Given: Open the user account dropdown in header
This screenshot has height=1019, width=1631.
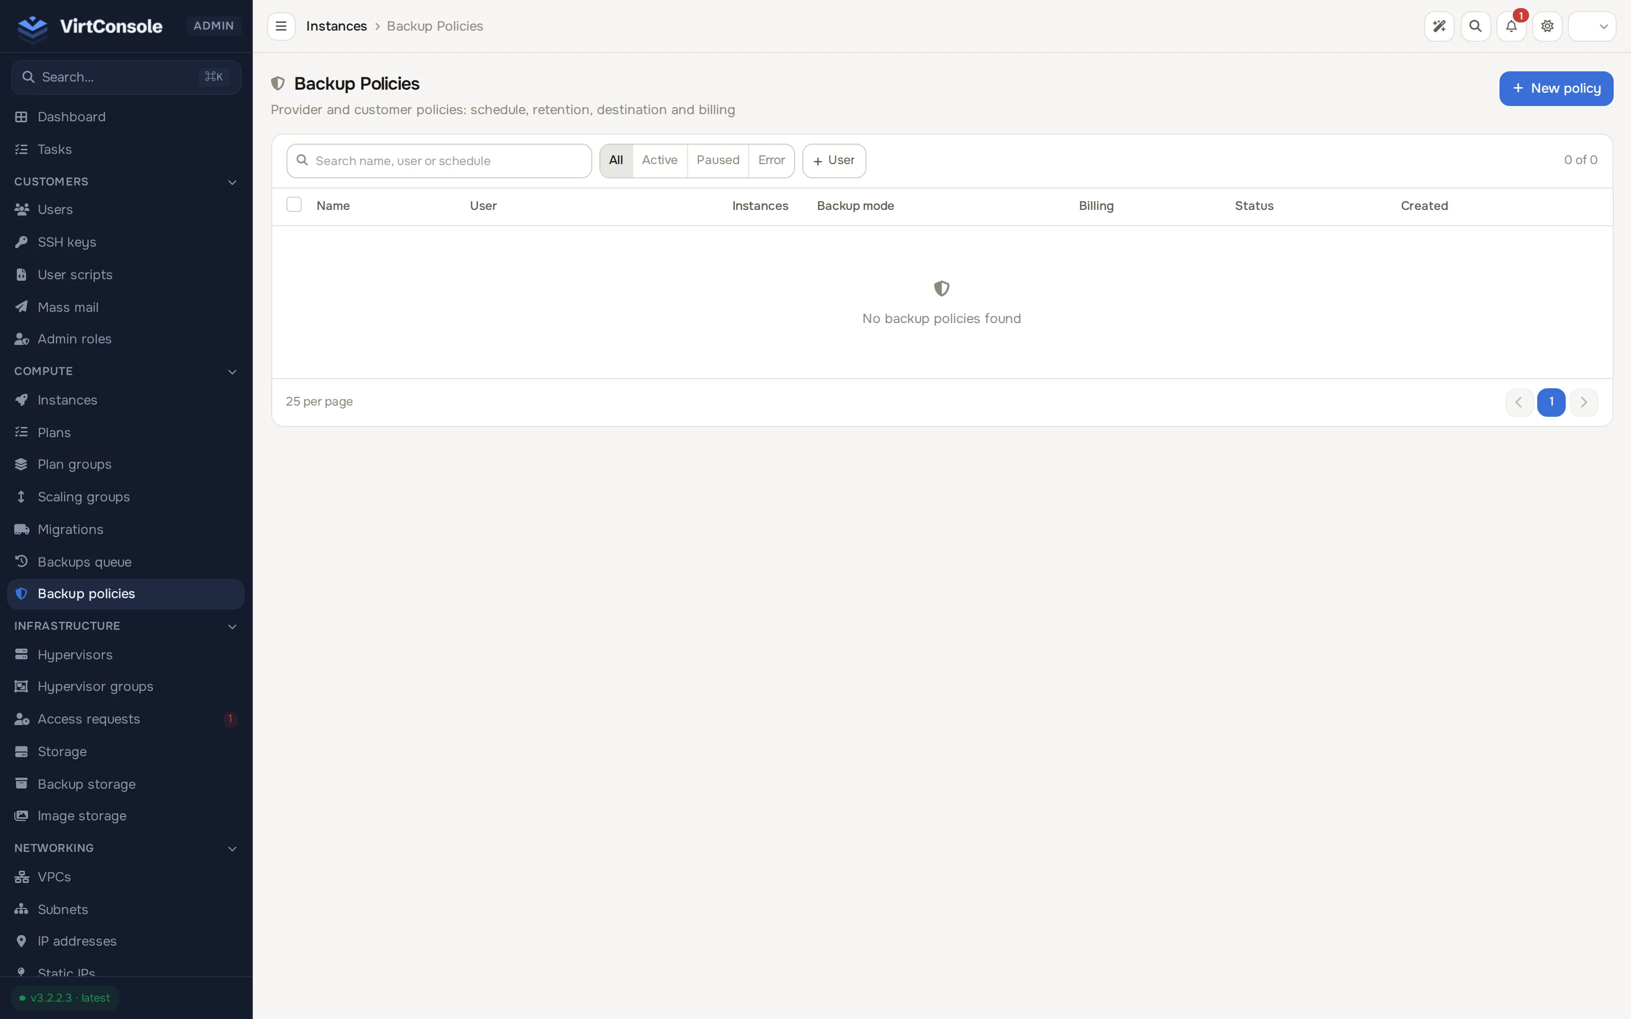Looking at the screenshot, I should (1592, 26).
